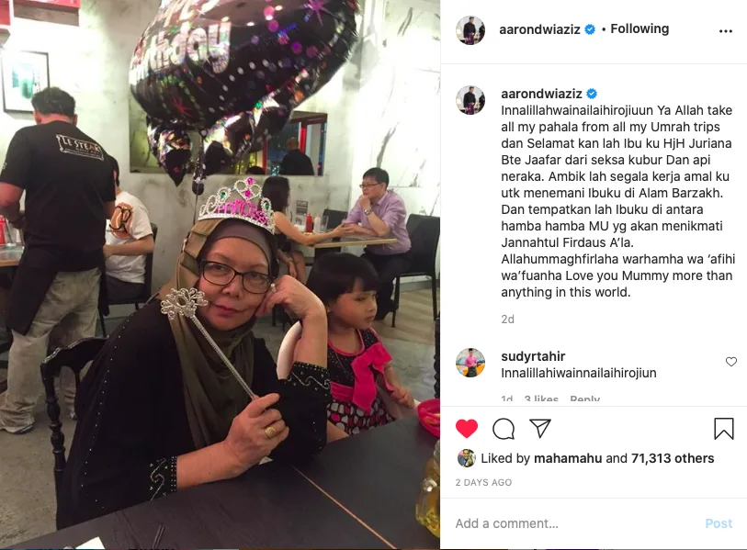
Task: Open aarondwiaziz username in header
Action: coord(539,29)
